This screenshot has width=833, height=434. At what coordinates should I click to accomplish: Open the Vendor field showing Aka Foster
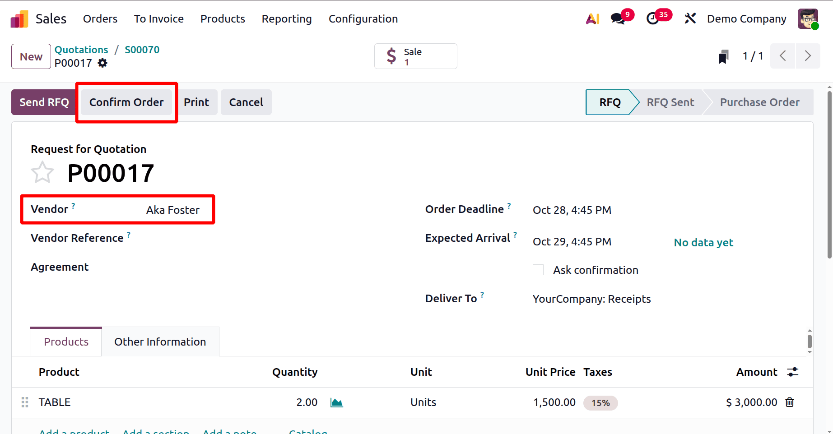tap(172, 210)
